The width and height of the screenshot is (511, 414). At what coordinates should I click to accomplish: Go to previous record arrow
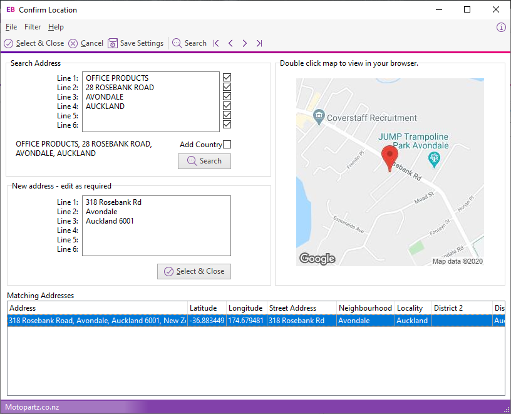(230, 43)
